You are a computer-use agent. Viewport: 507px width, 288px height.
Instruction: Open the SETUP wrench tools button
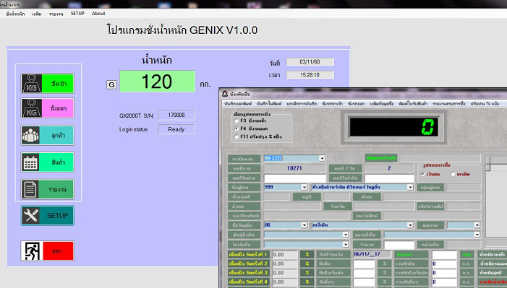48,215
